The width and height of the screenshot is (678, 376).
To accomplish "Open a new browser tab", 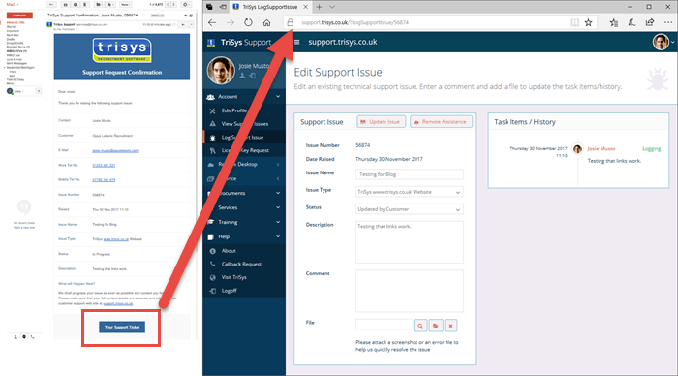I will [x=319, y=7].
